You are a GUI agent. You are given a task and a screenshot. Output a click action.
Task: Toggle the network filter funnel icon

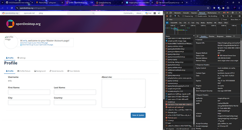[175, 16]
